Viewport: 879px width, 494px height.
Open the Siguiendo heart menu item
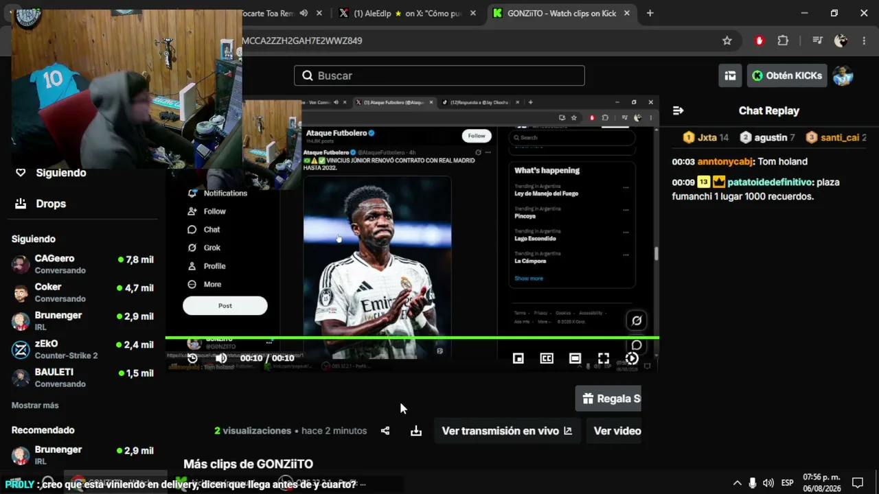click(x=52, y=173)
